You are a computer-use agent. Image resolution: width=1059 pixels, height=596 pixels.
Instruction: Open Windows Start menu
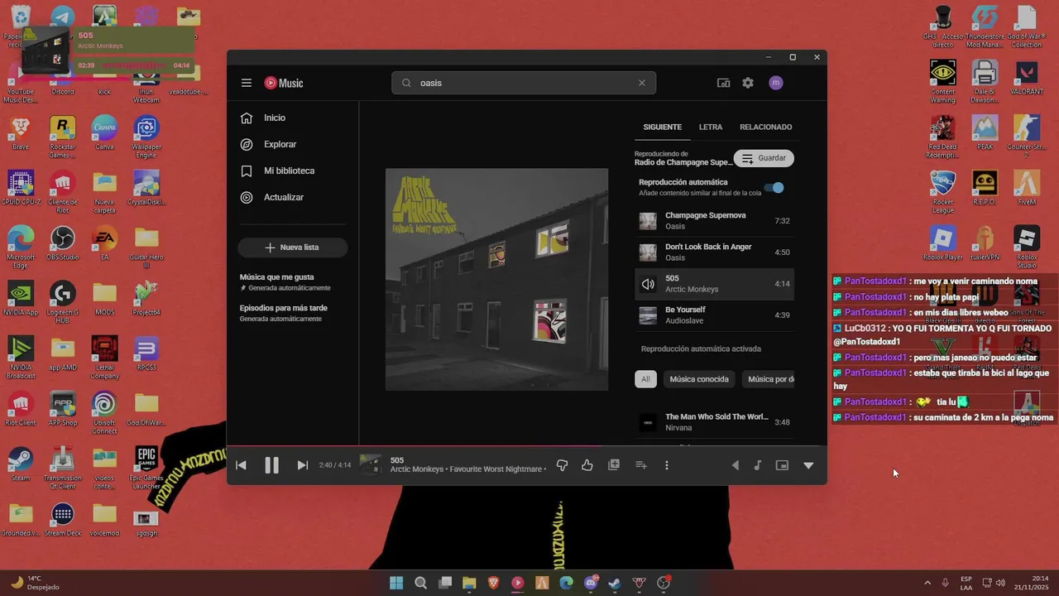click(396, 583)
